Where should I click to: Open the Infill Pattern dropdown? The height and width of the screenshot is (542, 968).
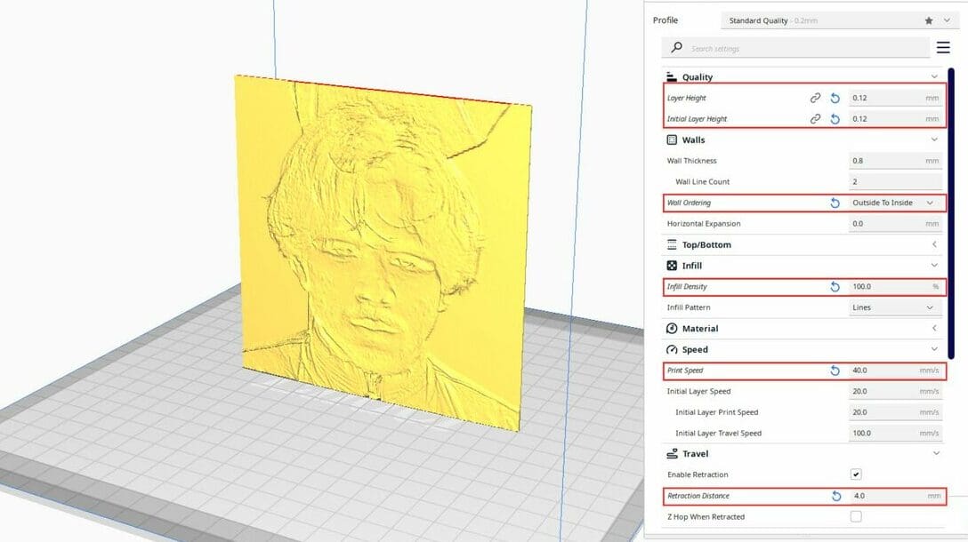[x=894, y=307]
